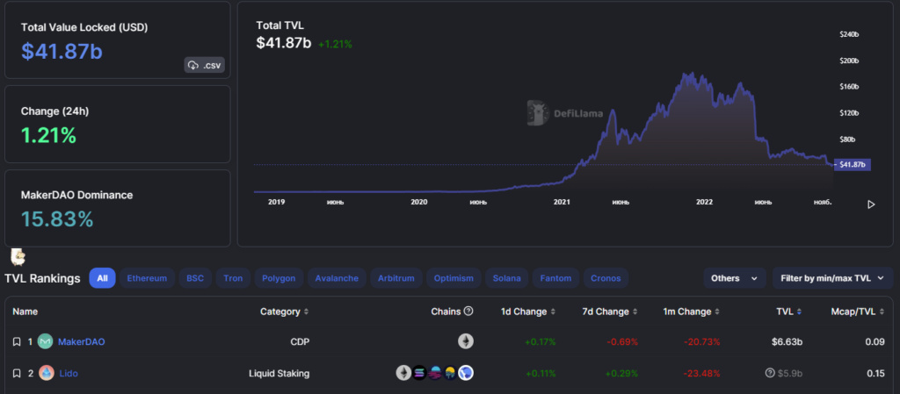This screenshot has width=900, height=394.
Task: Click the Liquid Staking category cell
Action: (x=279, y=374)
